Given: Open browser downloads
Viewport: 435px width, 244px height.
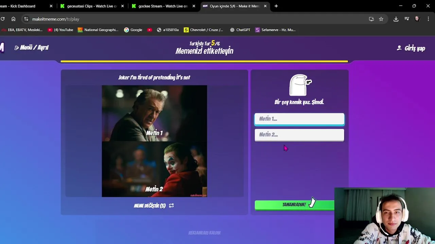Looking at the screenshot, I should (396, 19).
